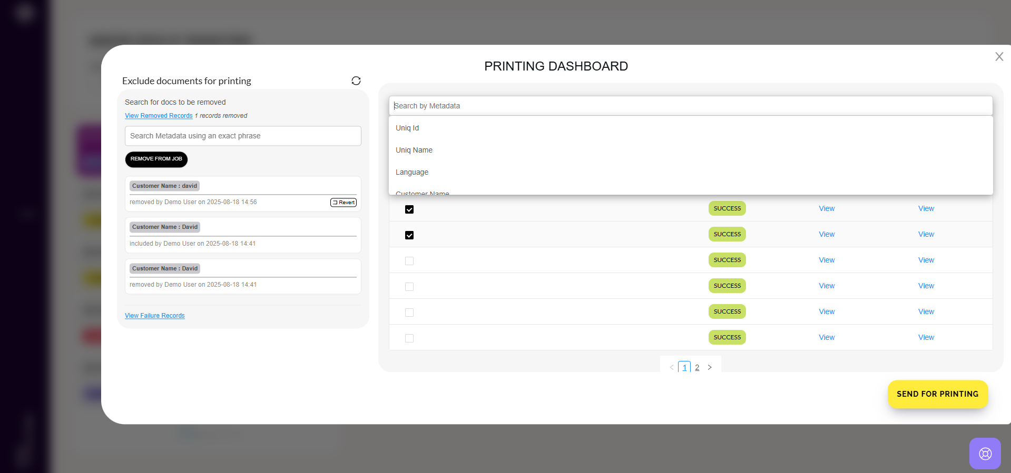Go to next page using right arrow
Image resolution: width=1011 pixels, height=473 pixels.
pos(710,367)
